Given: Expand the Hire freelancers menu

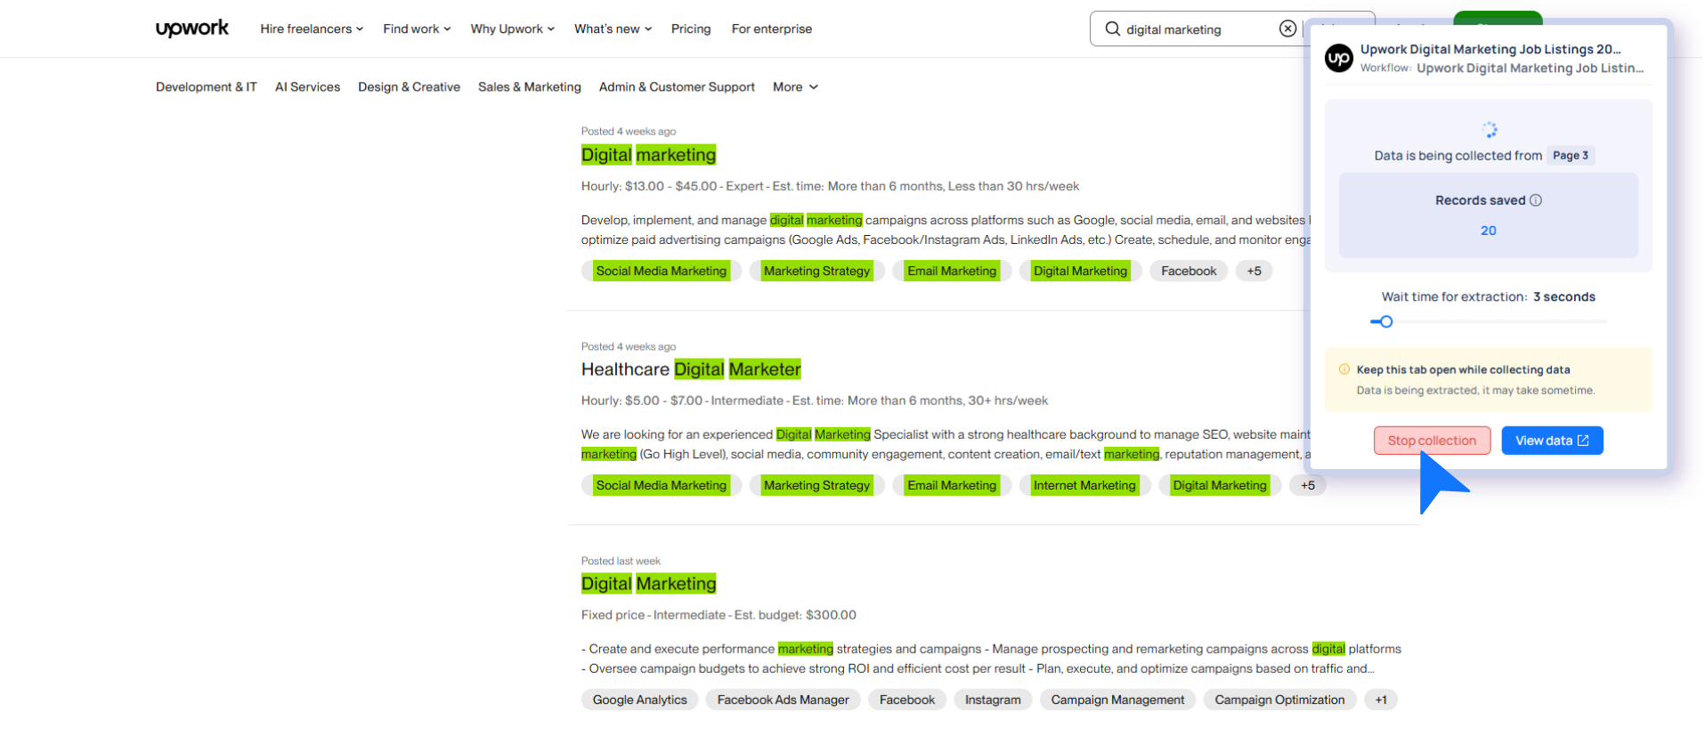Looking at the screenshot, I should 312,28.
